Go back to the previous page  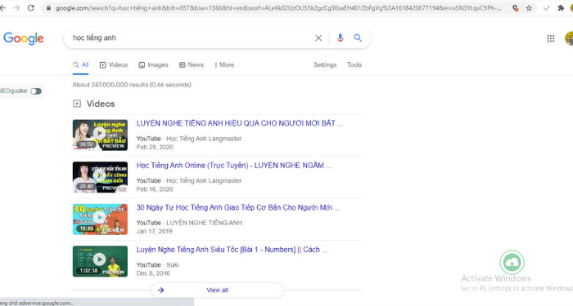pyautogui.click(x=3, y=7)
